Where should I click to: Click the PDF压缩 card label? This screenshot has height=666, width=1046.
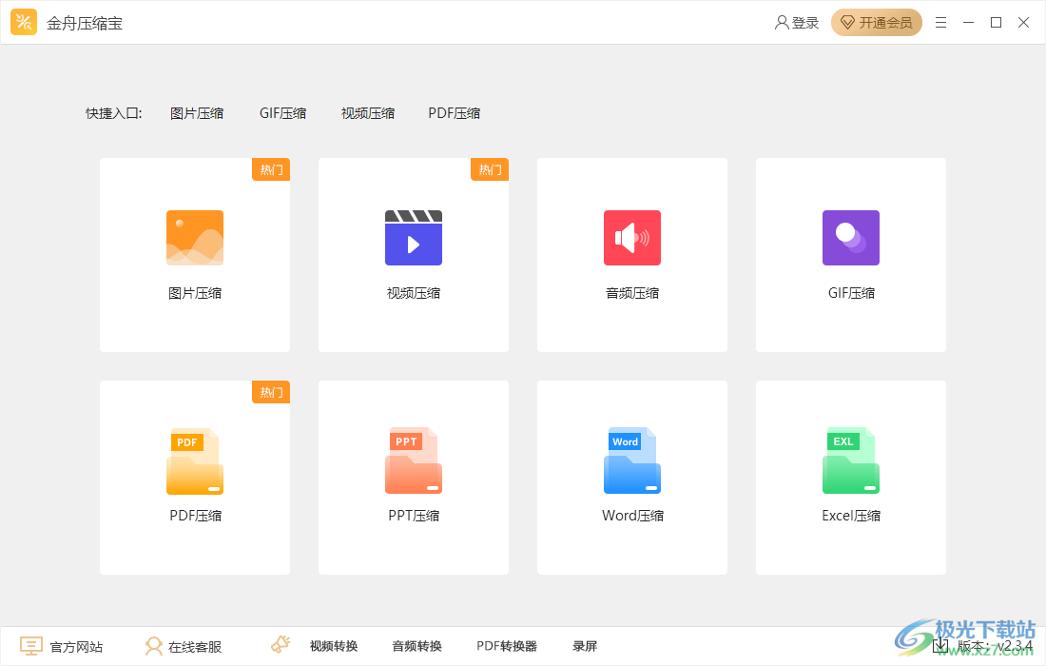pos(196,515)
